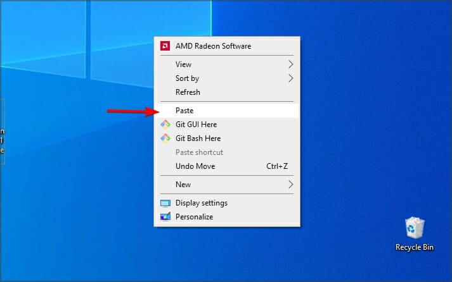
Task: Click the Recycle Bin text label
Action: click(x=415, y=247)
